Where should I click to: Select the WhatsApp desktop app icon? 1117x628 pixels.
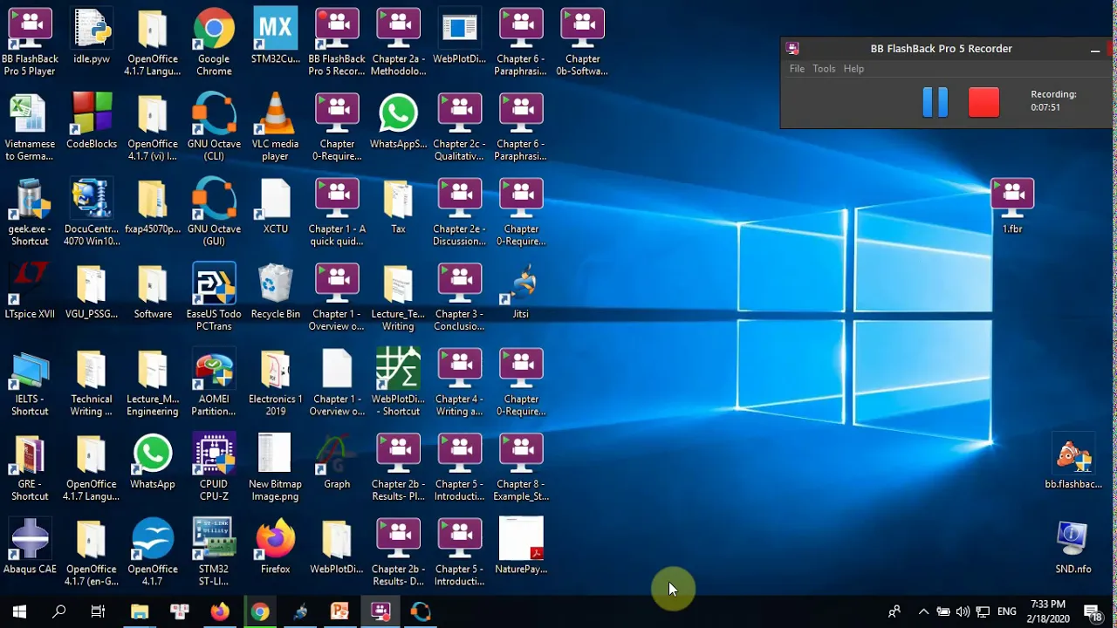[153, 461]
